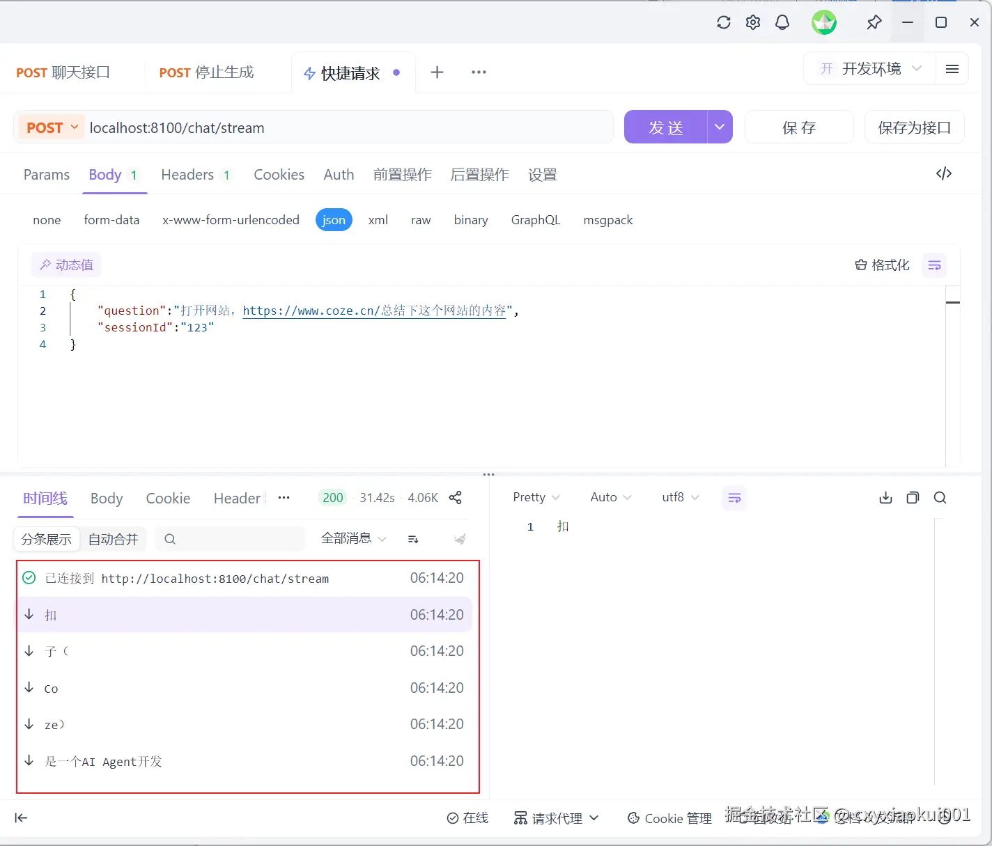Expand the 请求代理 proxy dropdown

point(556,818)
